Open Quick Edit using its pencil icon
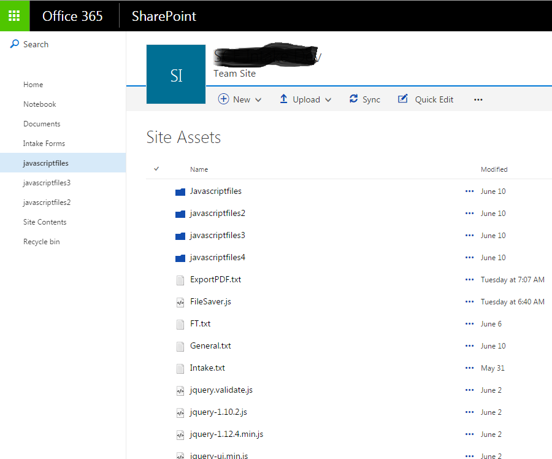Screen dimensions: 552x459 pyautogui.click(x=402, y=98)
